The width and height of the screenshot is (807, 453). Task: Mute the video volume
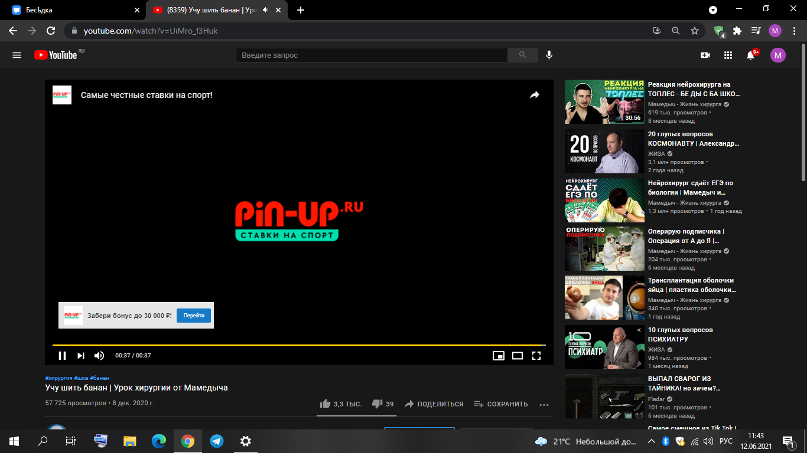pyautogui.click(x=99, y=355)
